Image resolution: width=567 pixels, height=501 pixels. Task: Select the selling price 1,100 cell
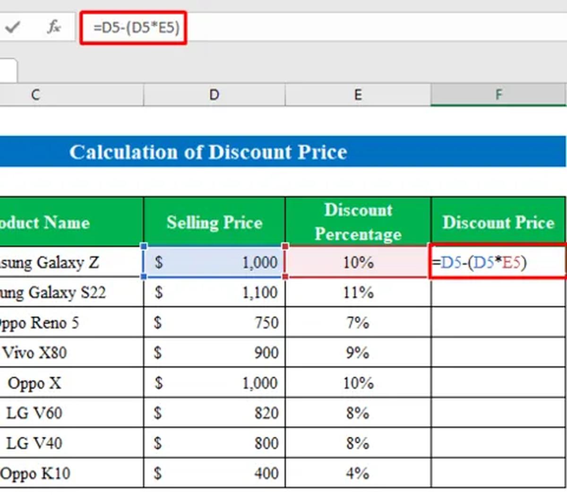[215, 292]
